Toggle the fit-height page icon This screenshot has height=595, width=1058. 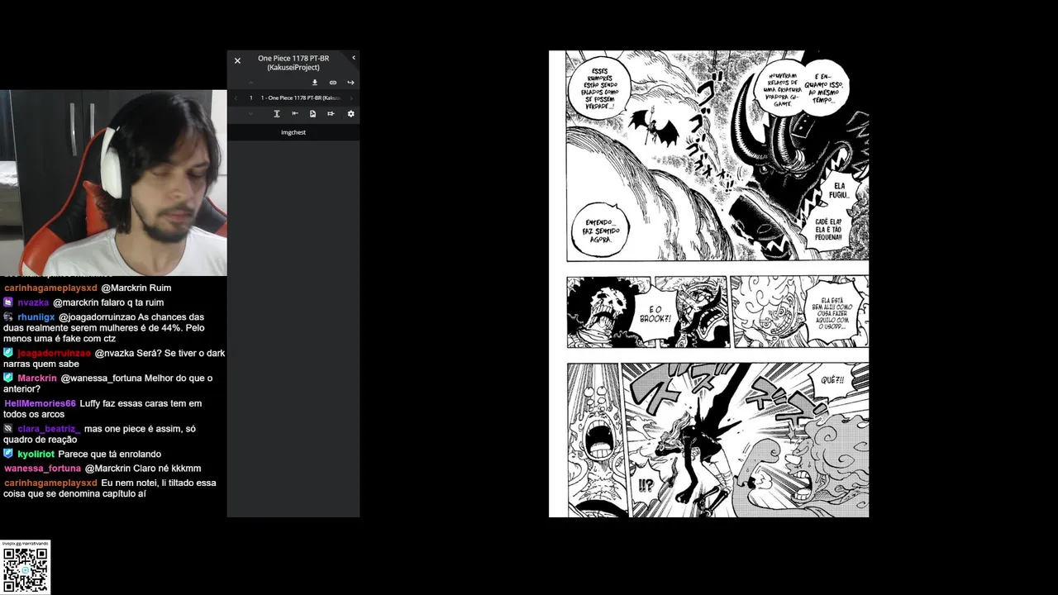pos(277,113)
